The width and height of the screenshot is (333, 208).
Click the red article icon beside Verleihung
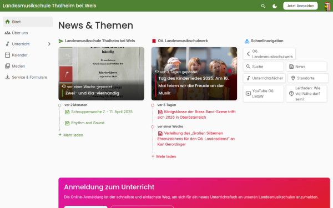coord(160,134)
